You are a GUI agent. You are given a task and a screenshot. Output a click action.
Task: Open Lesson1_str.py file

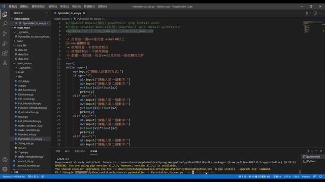(x=25, y=161)
